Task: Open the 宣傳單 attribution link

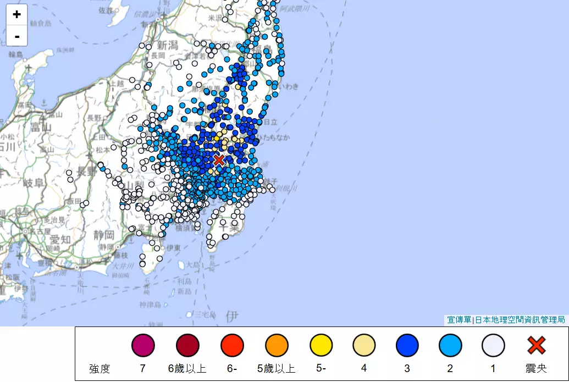Action: pos(458,320)
